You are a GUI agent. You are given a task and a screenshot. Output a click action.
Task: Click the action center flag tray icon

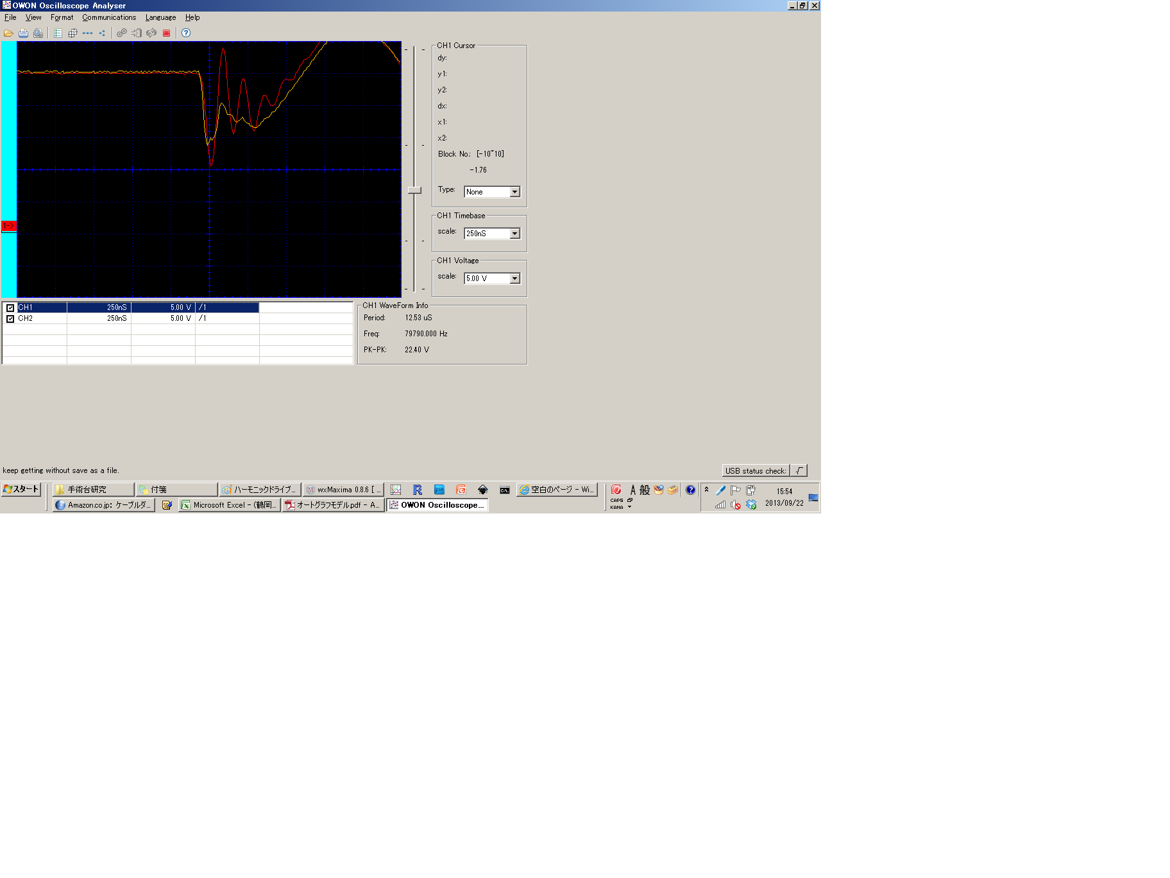coord(736,490)
